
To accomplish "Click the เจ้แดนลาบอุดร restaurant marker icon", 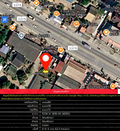I will point(113,86).
